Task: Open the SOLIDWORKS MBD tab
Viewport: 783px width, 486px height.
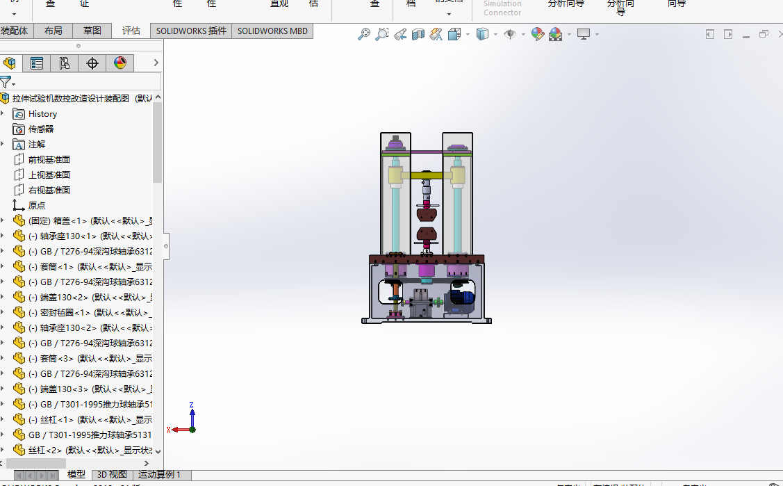Action: (272, 31)
